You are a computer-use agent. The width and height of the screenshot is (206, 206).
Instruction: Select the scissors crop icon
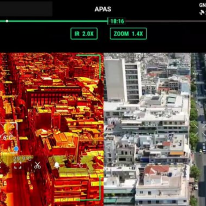[37, 165]
